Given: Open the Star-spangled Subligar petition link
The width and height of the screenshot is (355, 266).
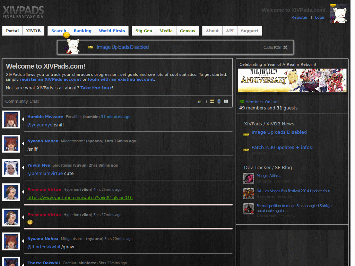Looking at the screenshot, I should [x=295, y=208].
